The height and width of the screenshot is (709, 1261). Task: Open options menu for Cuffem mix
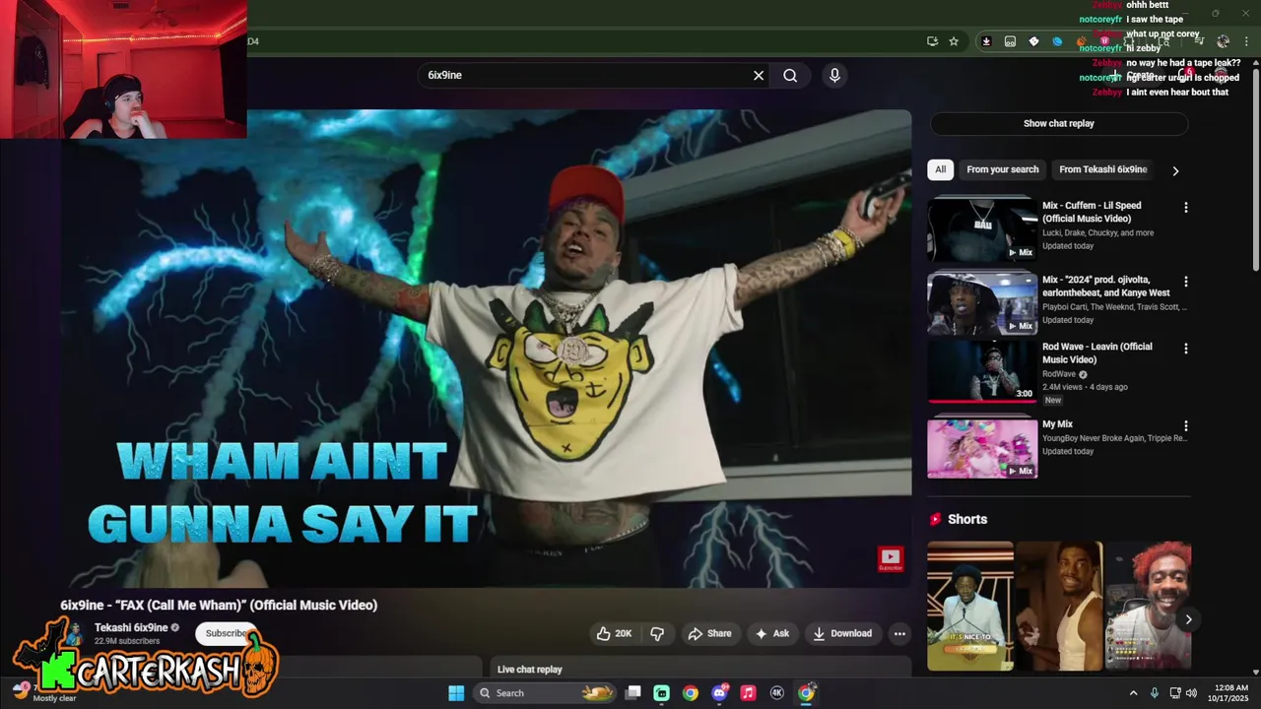point(1186,208)
